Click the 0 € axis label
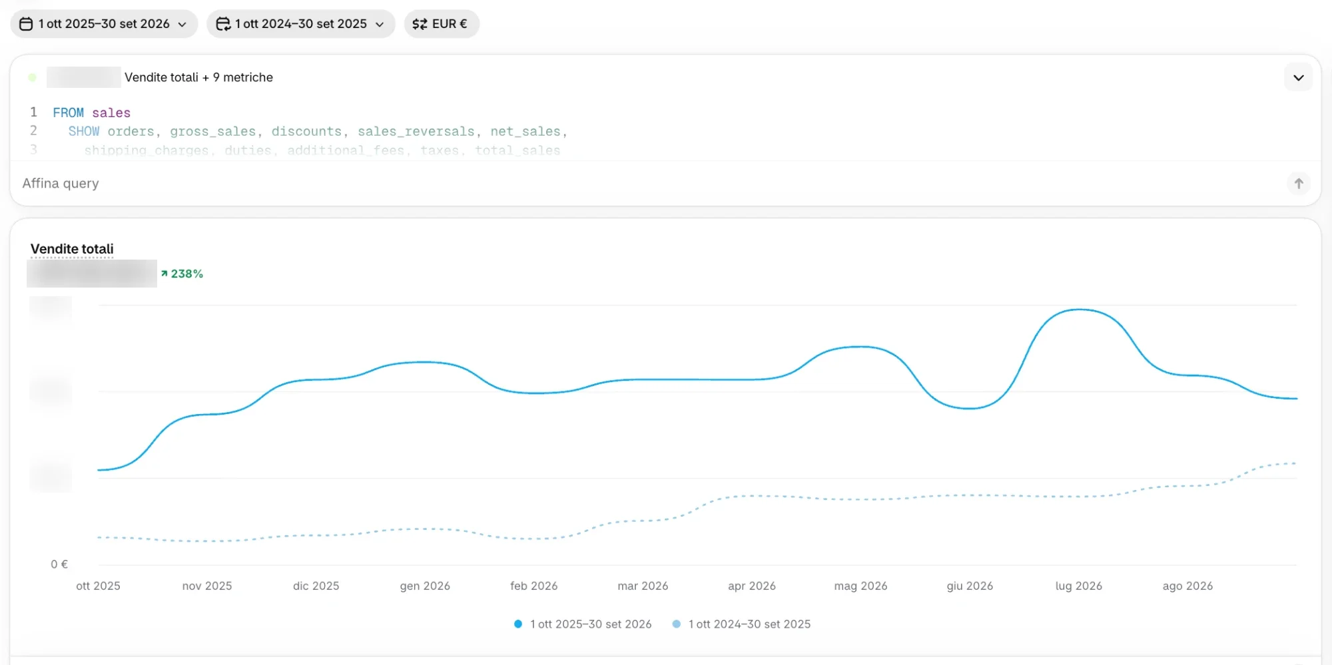The image size is (1332, 665). click(x=59, y=564)
